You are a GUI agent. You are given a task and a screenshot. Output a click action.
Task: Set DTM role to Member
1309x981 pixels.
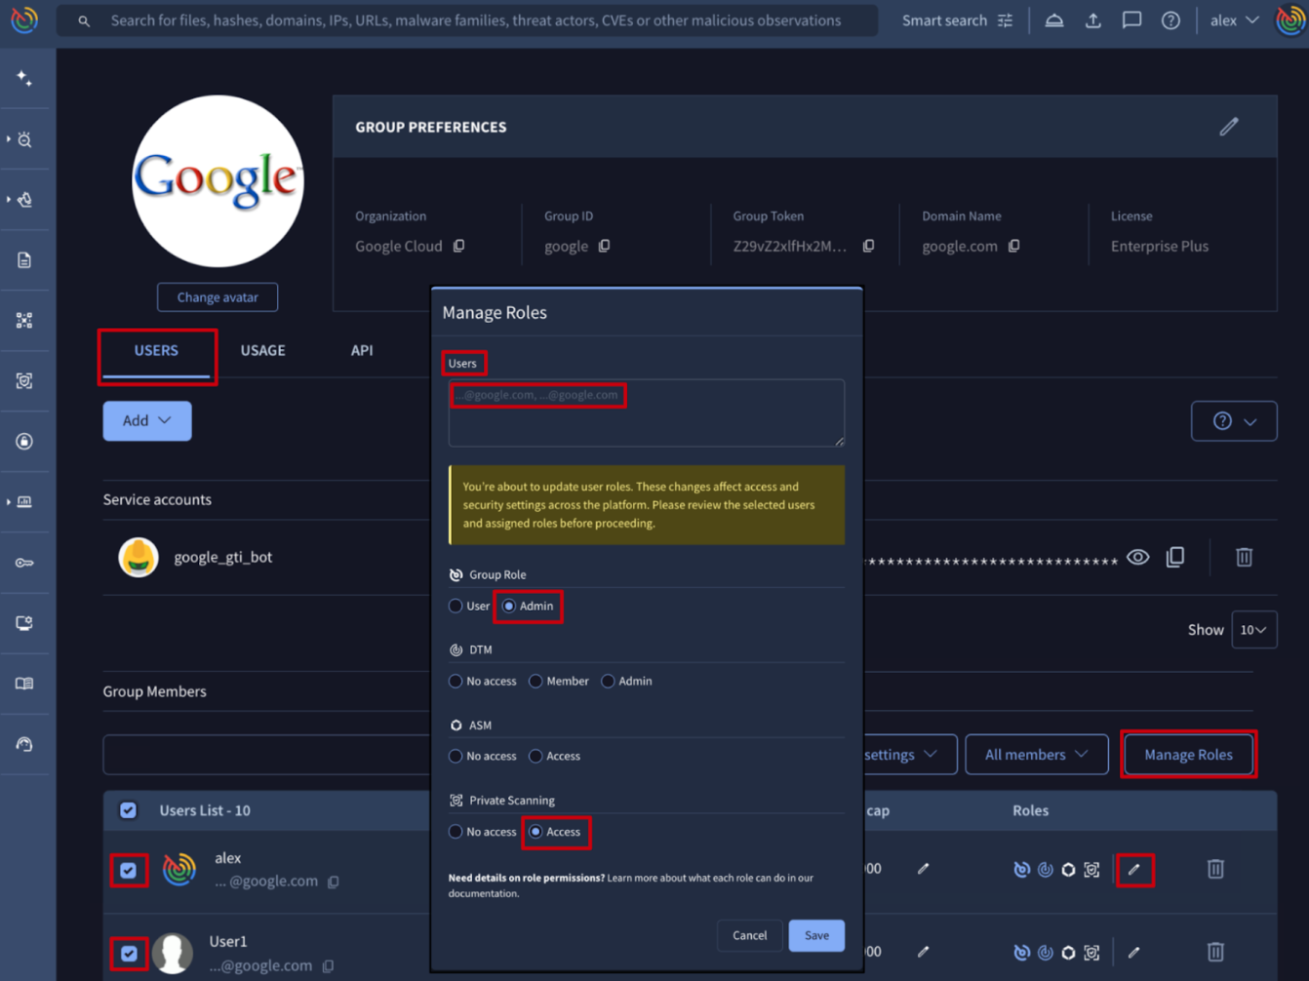(x=535, y=682)
